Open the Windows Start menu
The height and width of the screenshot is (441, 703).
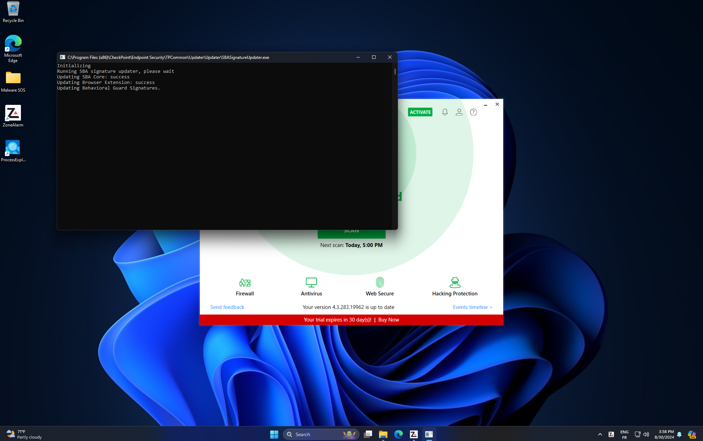click(x=274, y=434)
